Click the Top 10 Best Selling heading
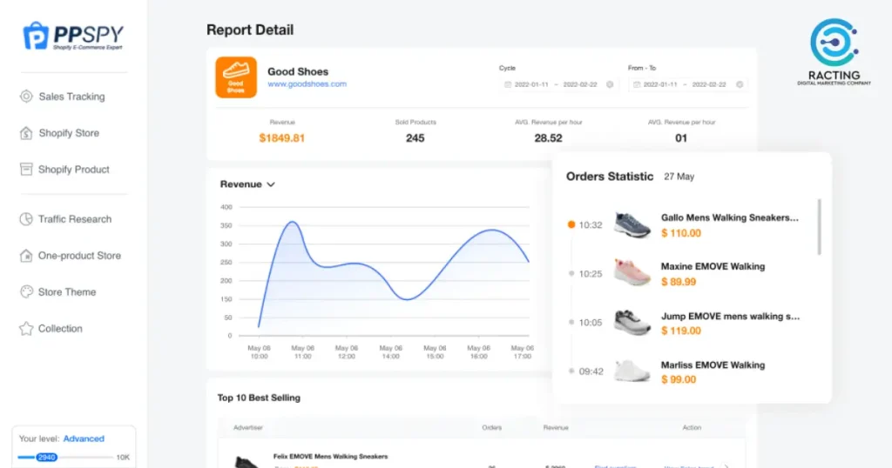This screenshot has width=892, height=468. pos(259,398)
